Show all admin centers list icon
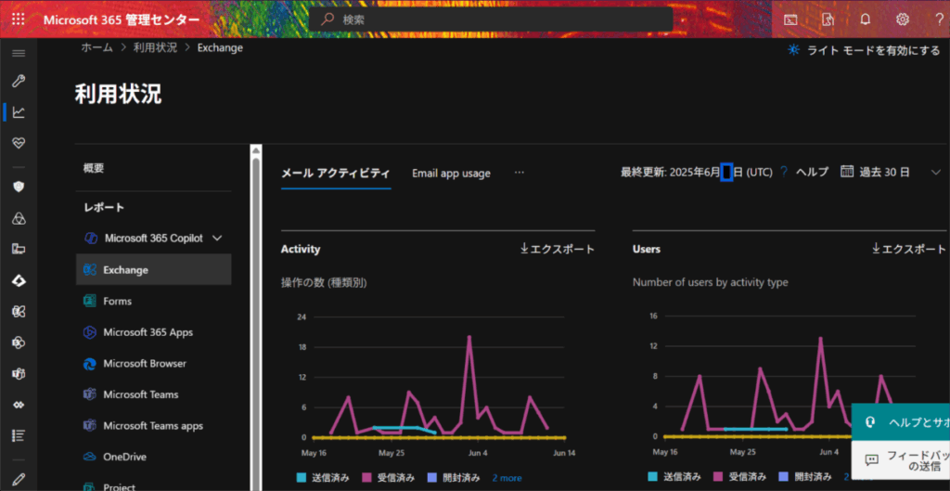Image resolution: width=950 pixels, height=491 pixels. click(x=19, y=435)
